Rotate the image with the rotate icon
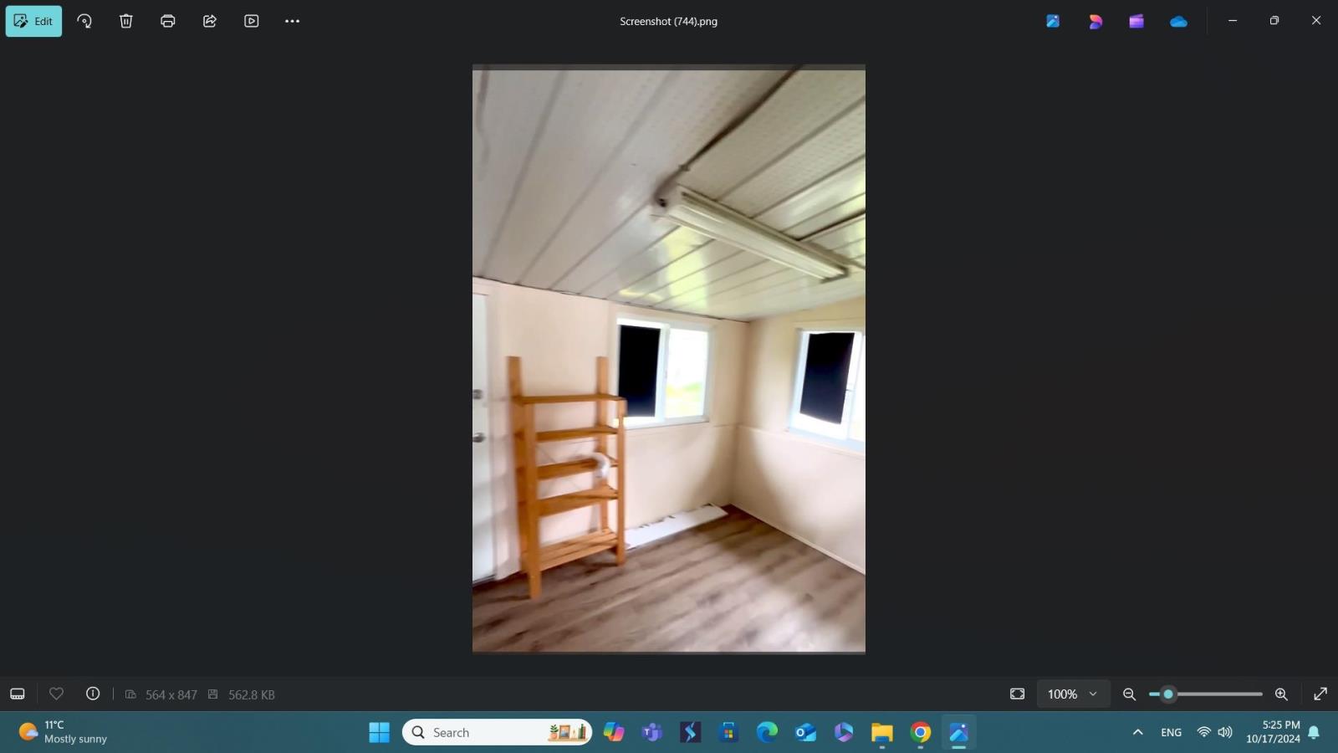The height and width of the screenshot is (753, 1338). coord(84,22)
